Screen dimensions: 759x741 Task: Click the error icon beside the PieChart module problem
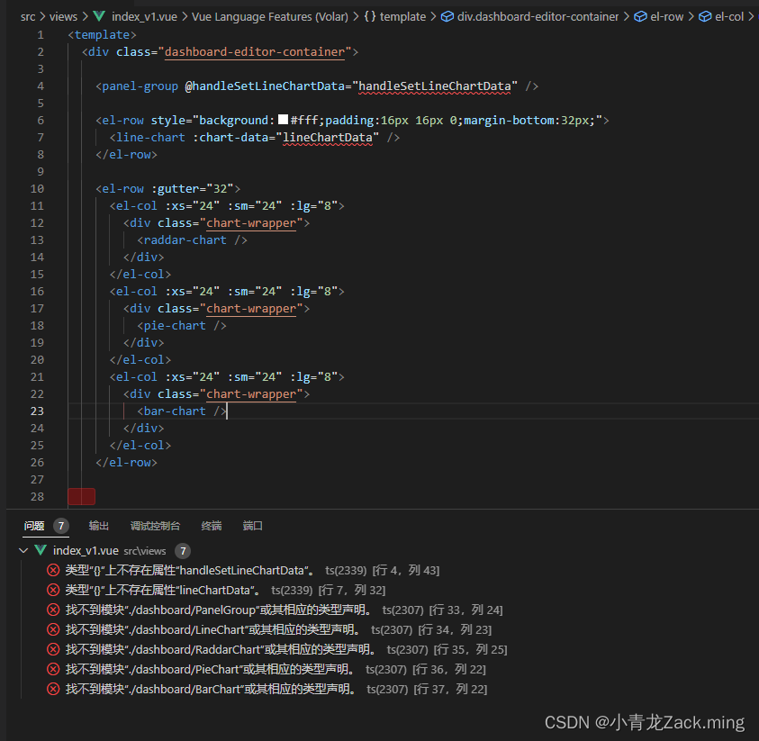click(x=53, y=669)
